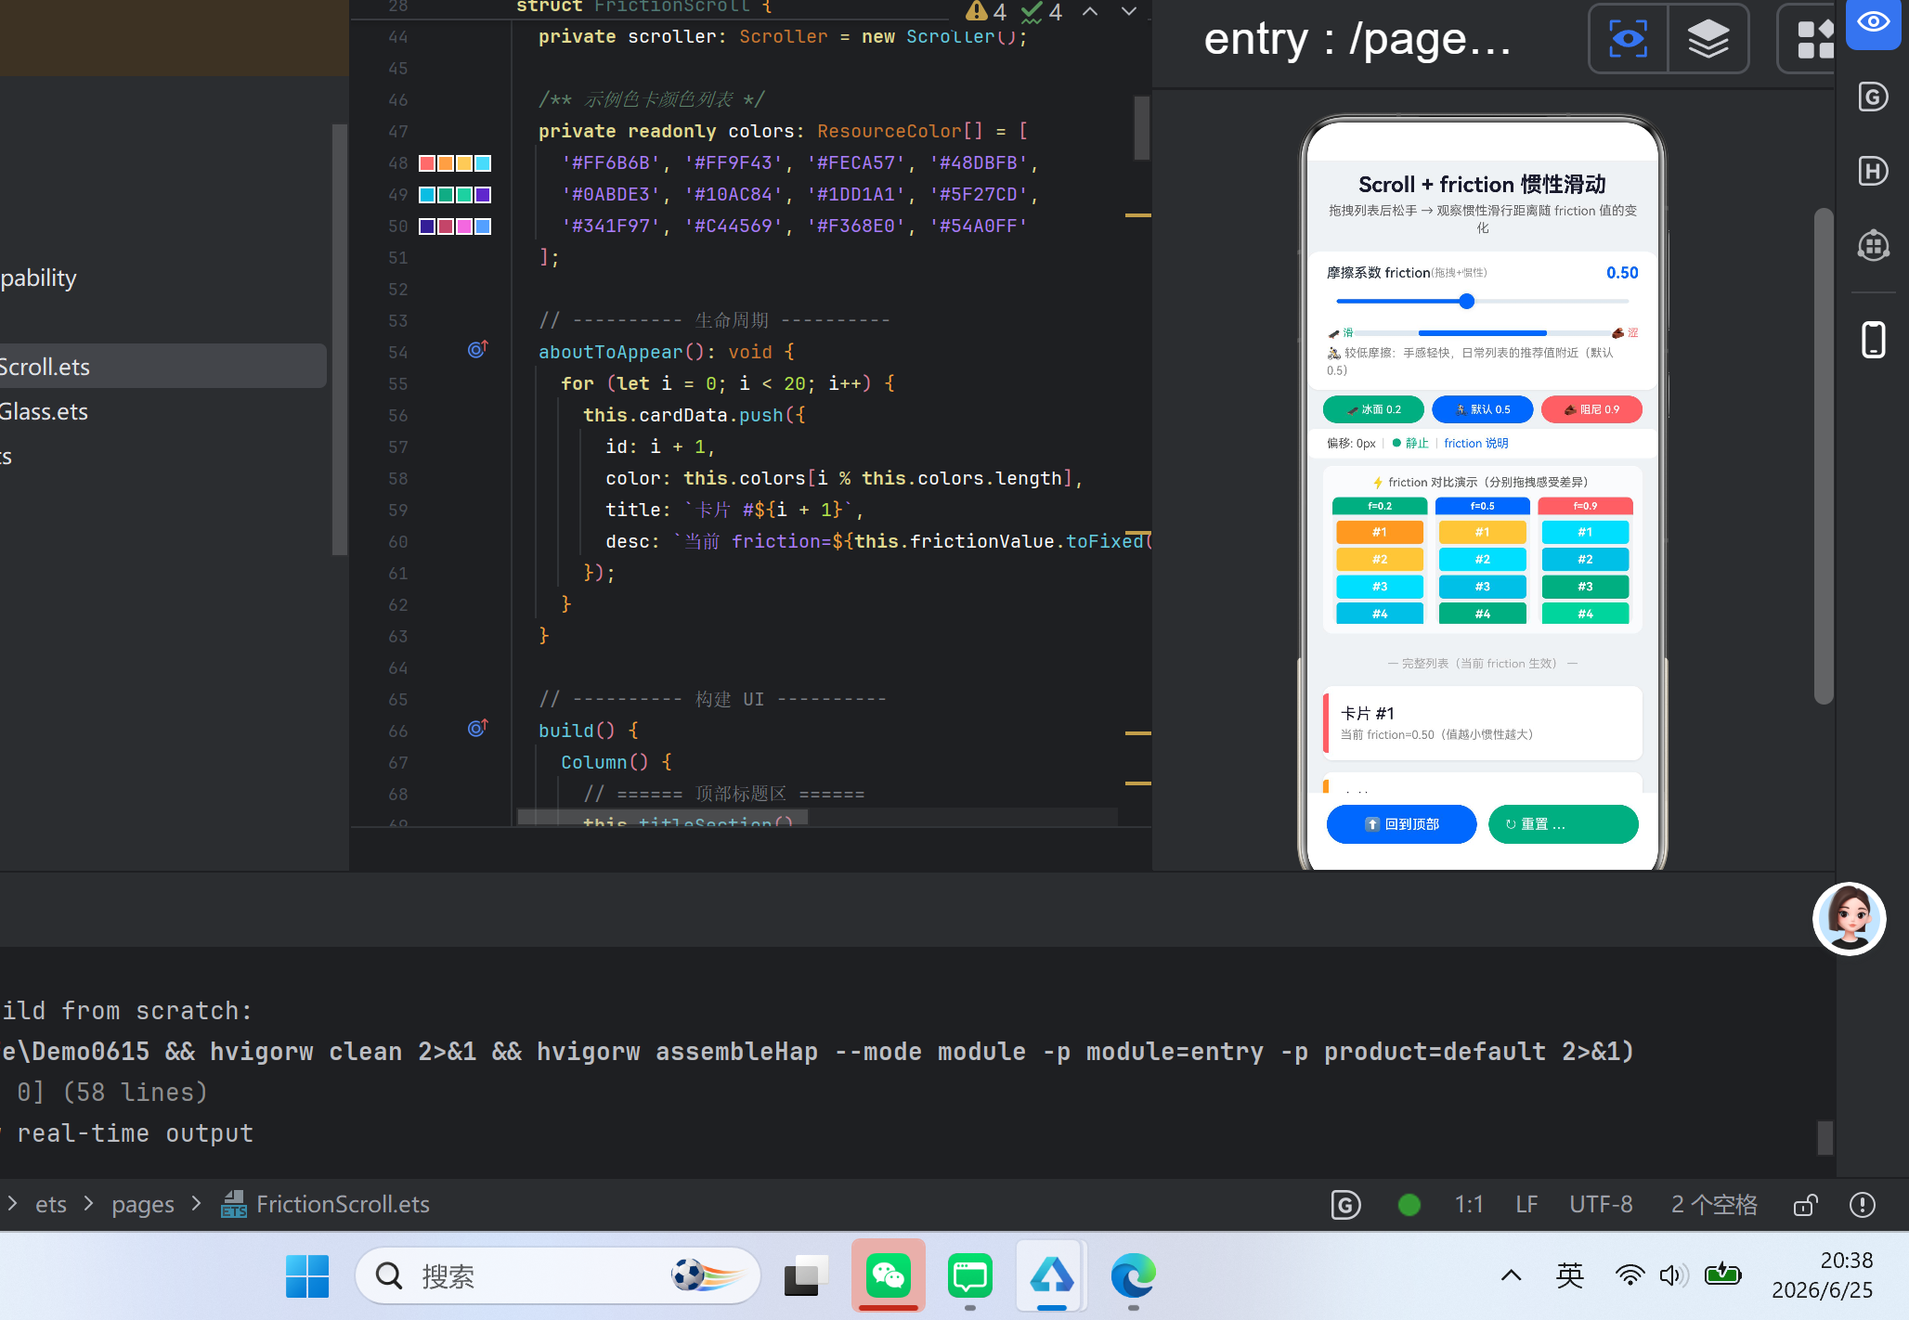Image resolution: width=1909 pixels, height=1320 pixels.
Task: Click the friction slider thumb in preview
Action: tap(1466, 301)
